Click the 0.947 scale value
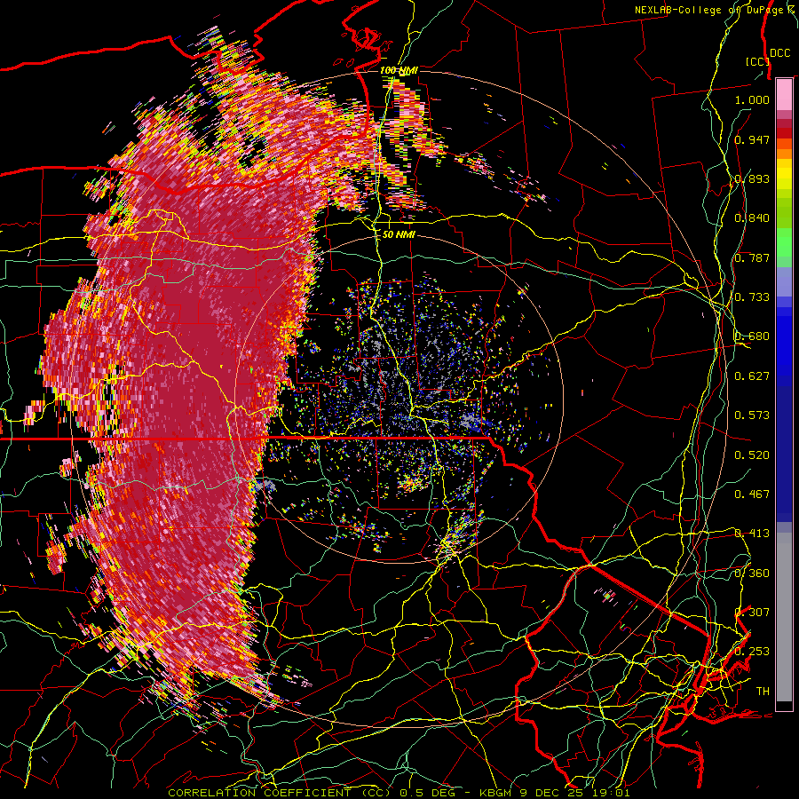 (752, 139)
